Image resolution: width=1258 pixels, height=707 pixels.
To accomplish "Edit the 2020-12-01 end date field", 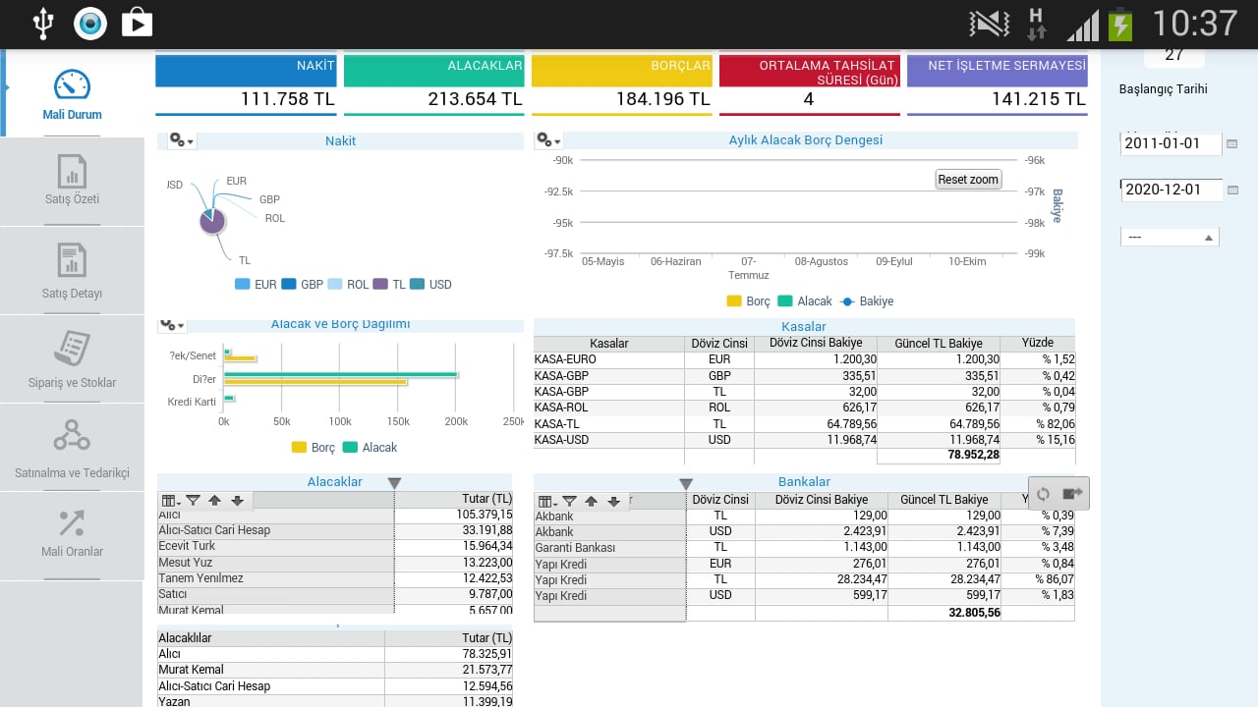I will point(1172,190).
